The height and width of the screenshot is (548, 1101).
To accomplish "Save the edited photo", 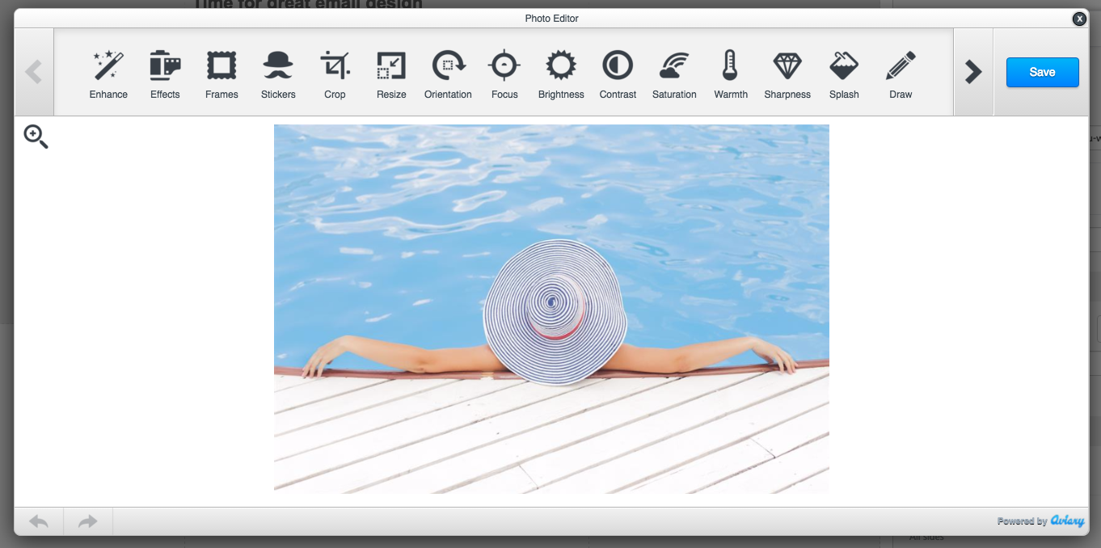I will [1042, 72].
